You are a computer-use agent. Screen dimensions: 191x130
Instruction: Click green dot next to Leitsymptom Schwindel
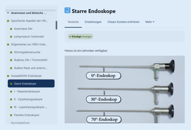pos(11,37)
